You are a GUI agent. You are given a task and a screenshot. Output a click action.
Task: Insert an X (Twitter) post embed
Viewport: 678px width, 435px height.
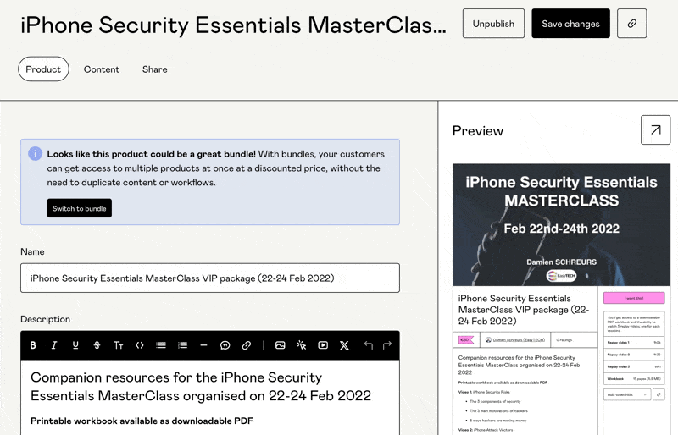click(344, 345)
